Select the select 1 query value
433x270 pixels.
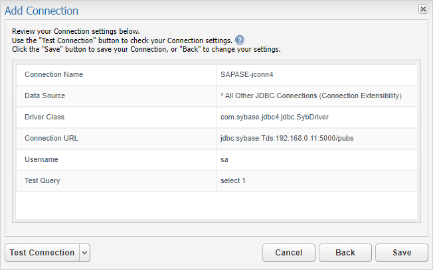233,180
